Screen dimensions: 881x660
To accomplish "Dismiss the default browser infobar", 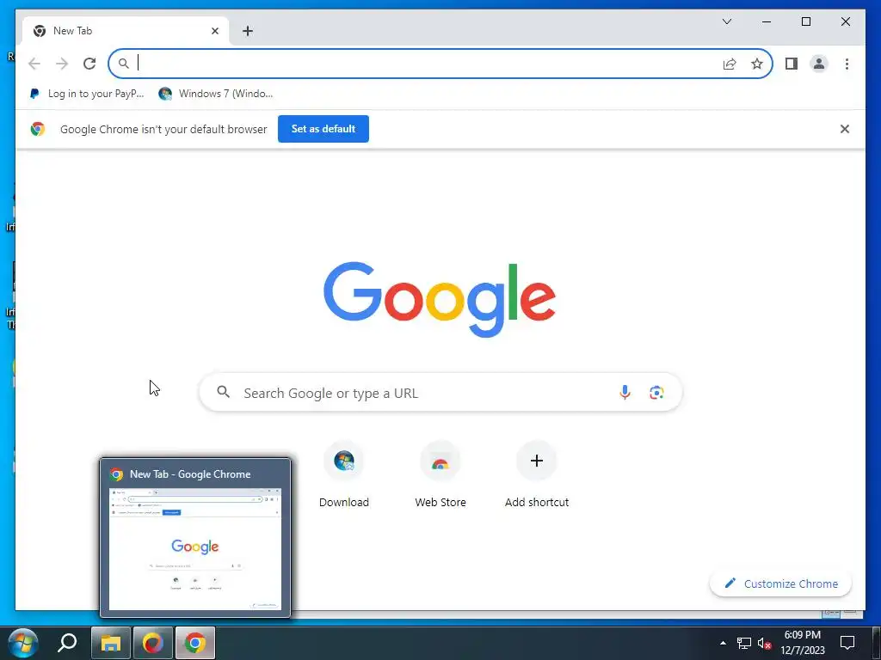I will (844, 129).
